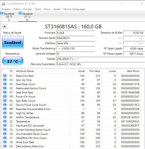Click status icon for Device Power Cycle Count
This screenshot has width=145, height=149.
(5, 105)
